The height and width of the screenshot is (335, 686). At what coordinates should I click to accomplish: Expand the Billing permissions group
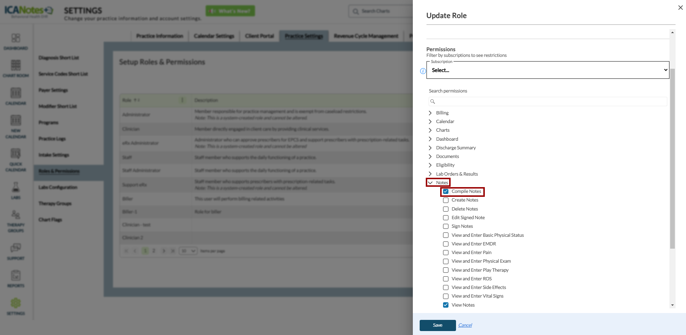point(430,113)
